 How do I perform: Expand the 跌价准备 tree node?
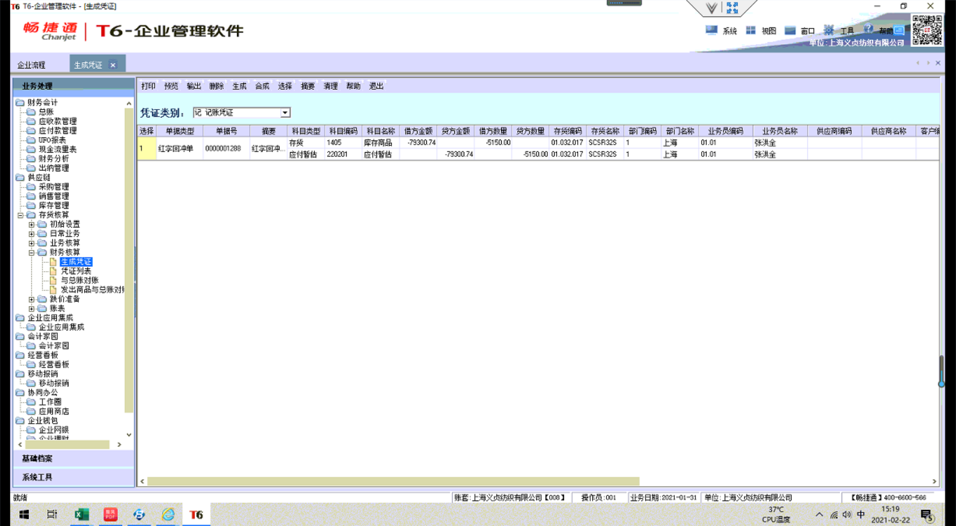(32, 299)
